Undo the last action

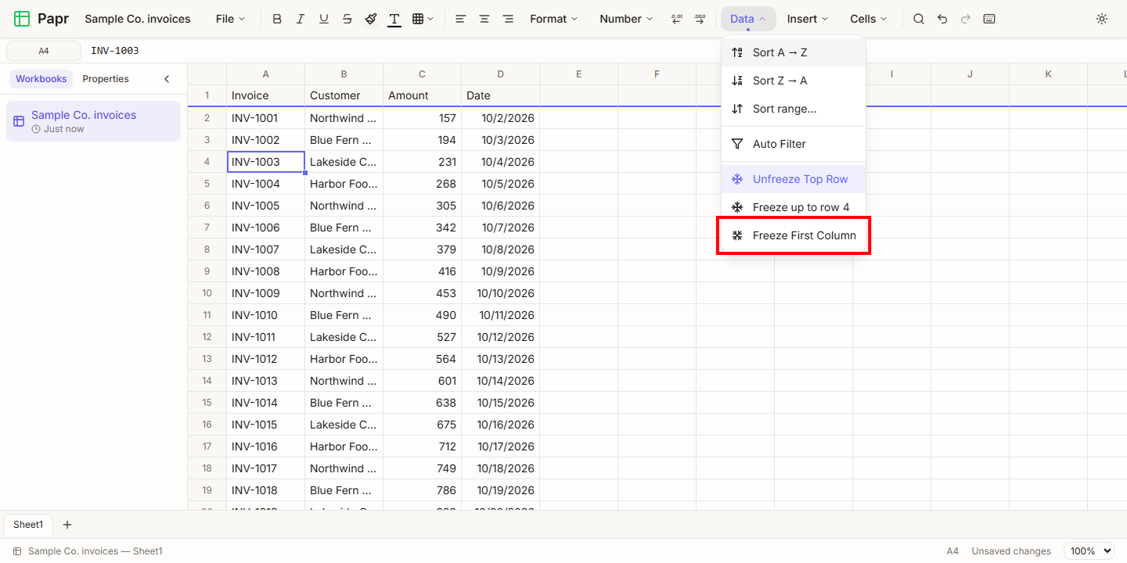coord(942,19)
